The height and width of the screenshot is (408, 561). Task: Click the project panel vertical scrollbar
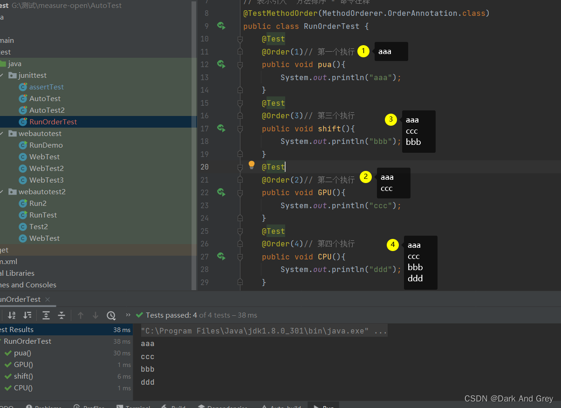click(195, 140)
